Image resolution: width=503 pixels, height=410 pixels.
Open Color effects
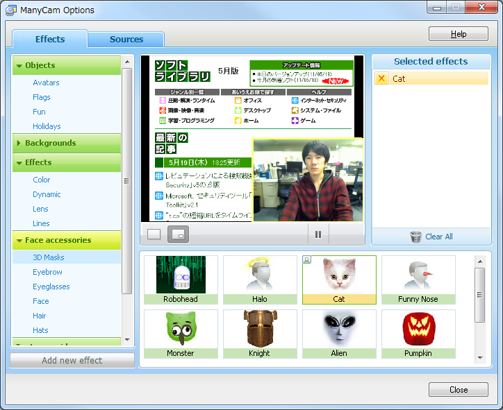pyautogui.click(x=42, y=180)
